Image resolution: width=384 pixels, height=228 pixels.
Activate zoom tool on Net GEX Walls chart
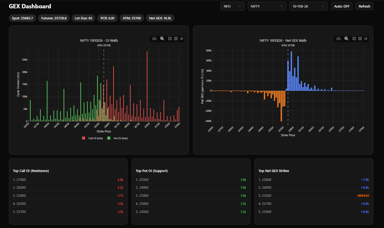click(346, 38)
